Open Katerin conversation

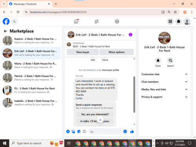coord(31,41)
